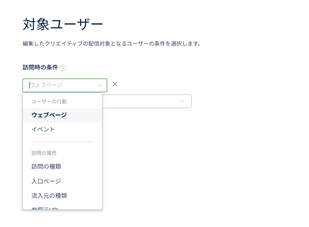Screen dimensions: 309x227
Task: Open the empty second condition dropdown
Action: (147, 101)
